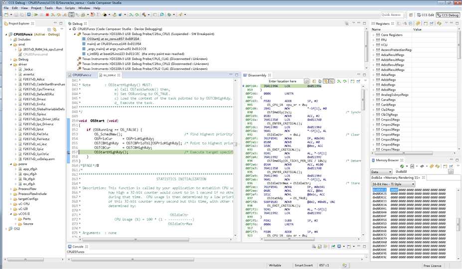462x269 pixels.
Task: Click the Step Over toolbar icon
Action: pyautogui.click(x=59, y=14)
